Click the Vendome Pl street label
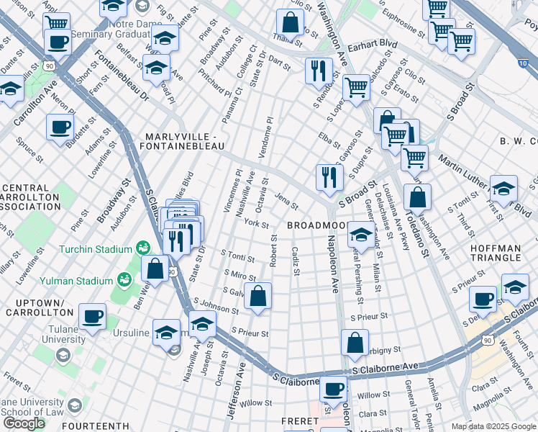 pyautogui.click(x=266, y=138)
